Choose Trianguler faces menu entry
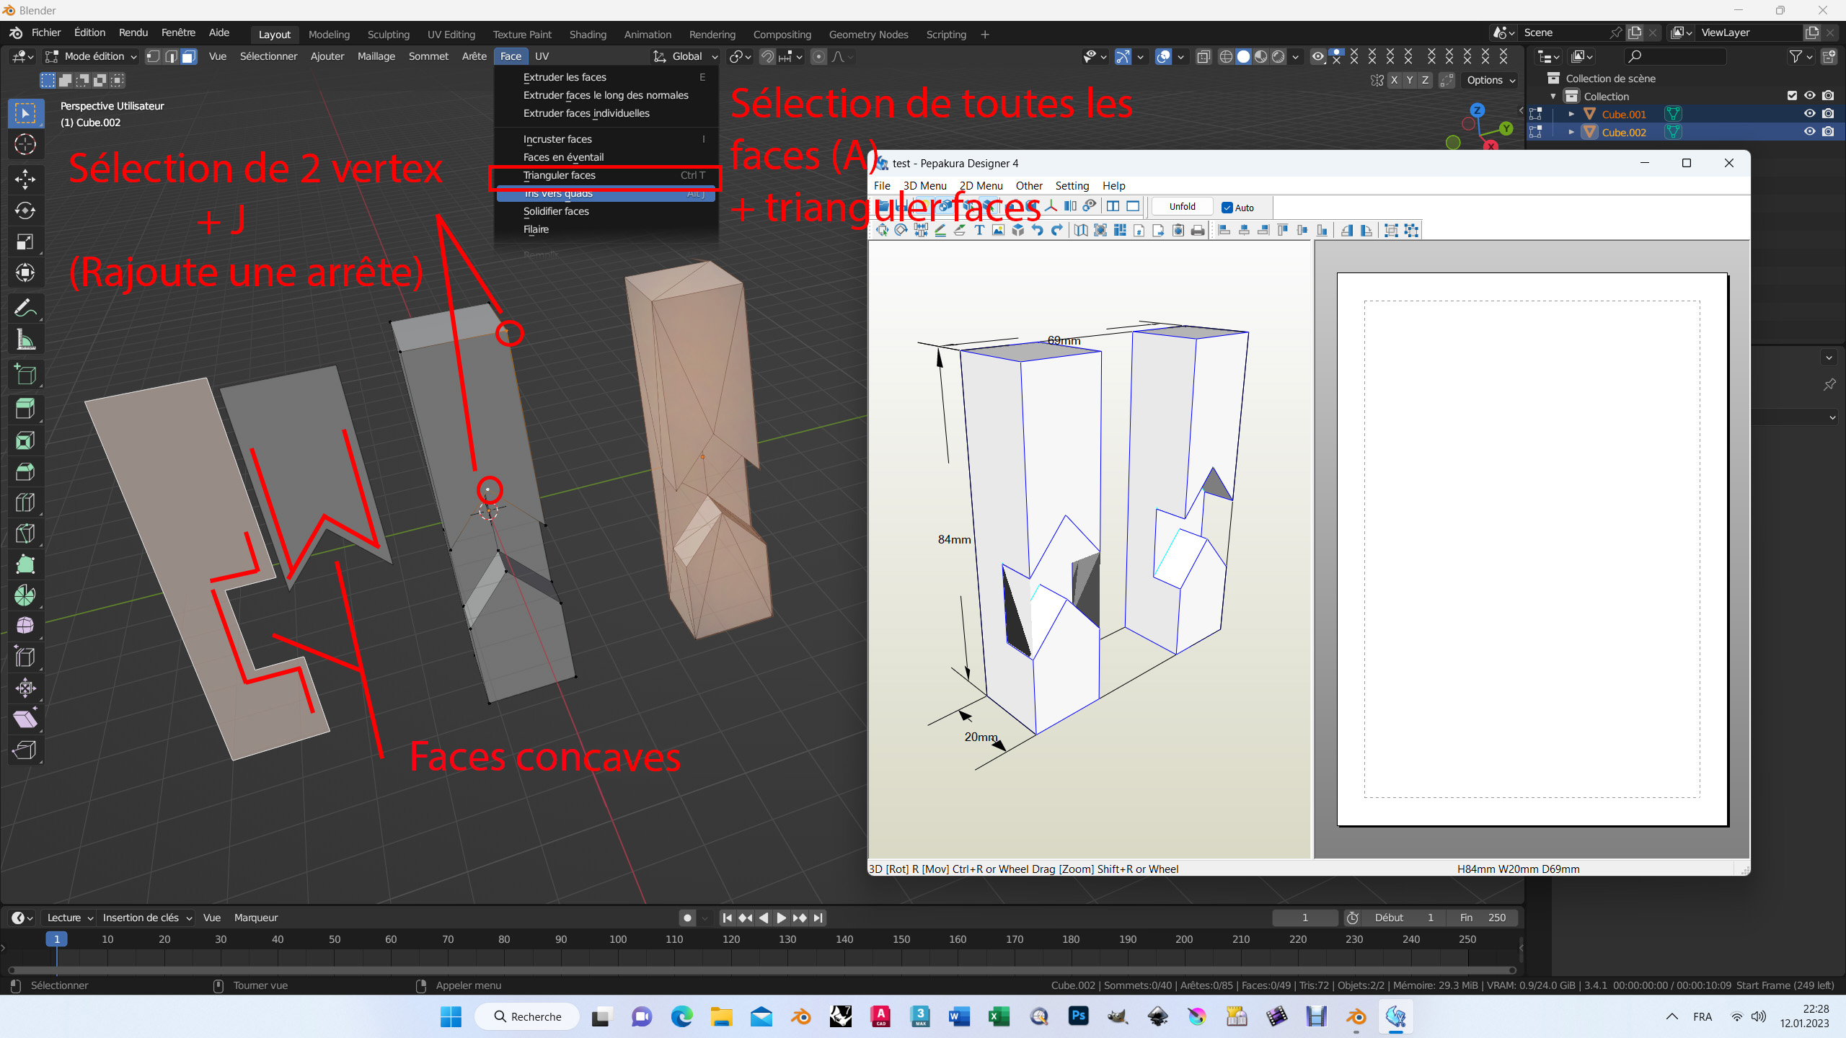 [x=560, y=175]
